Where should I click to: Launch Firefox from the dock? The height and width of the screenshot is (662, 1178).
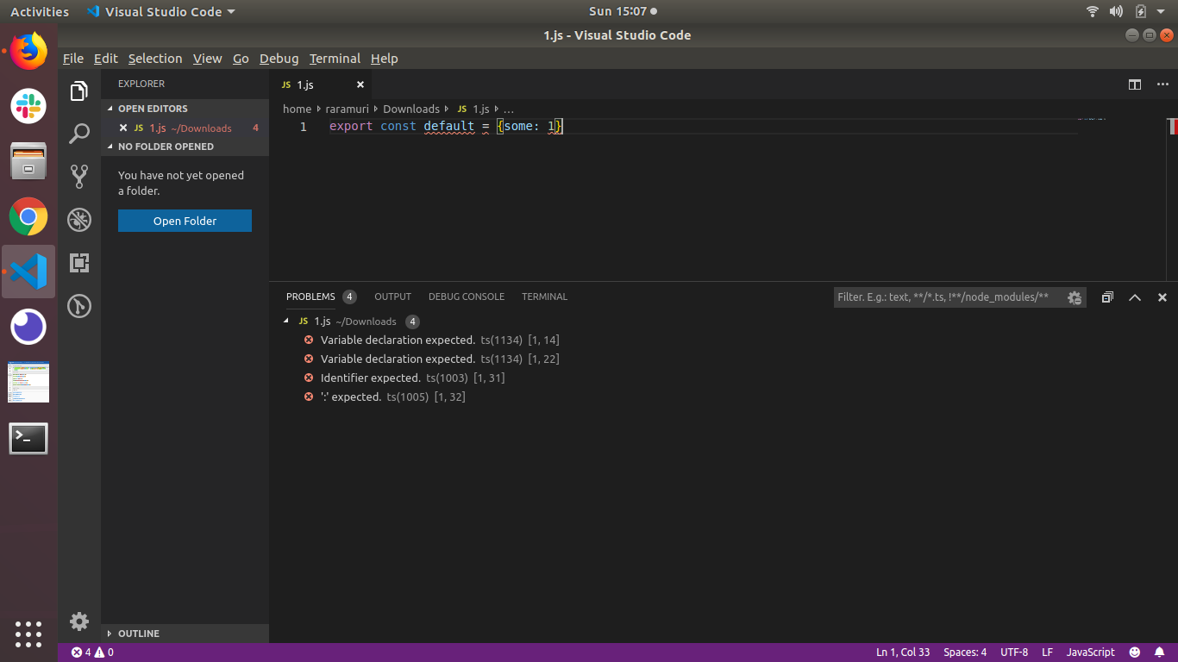28,52
